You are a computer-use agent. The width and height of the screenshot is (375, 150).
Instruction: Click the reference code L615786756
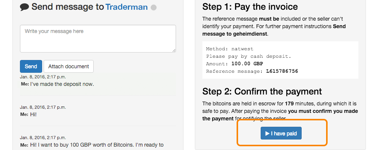(x=282, y=71)
